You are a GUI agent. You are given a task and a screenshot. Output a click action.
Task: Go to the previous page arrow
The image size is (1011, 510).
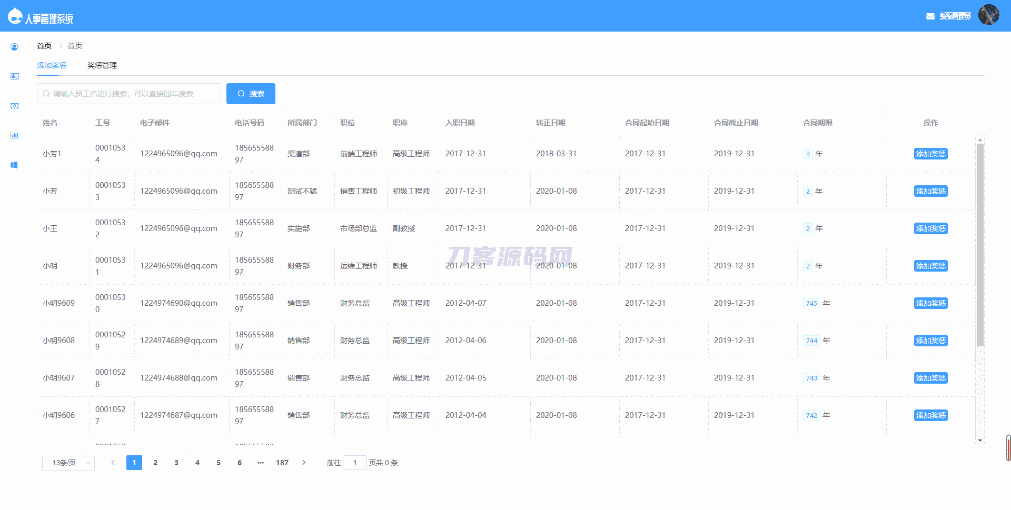113,463
